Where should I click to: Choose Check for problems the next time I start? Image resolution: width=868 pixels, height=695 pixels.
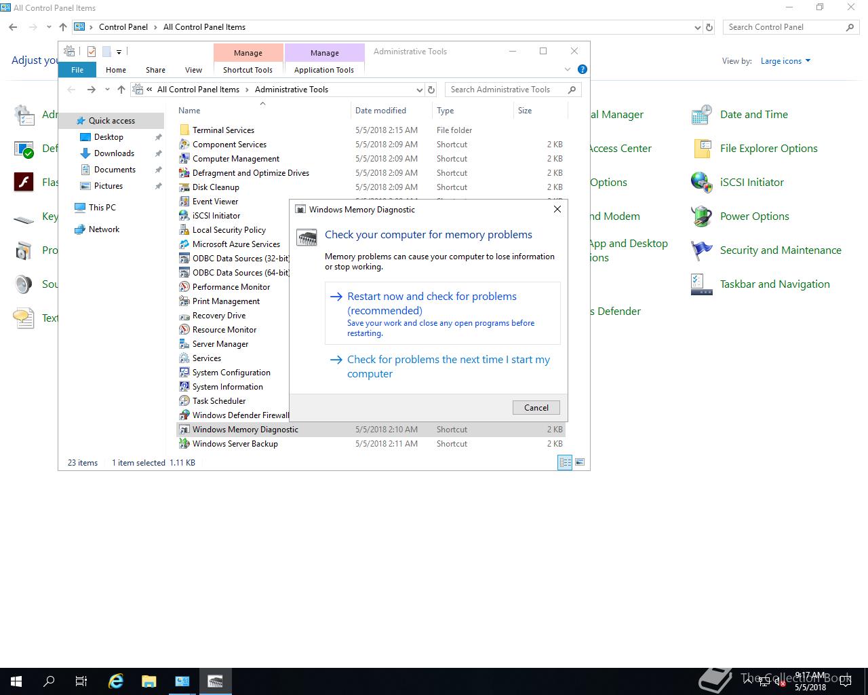(x=443, y=367)
